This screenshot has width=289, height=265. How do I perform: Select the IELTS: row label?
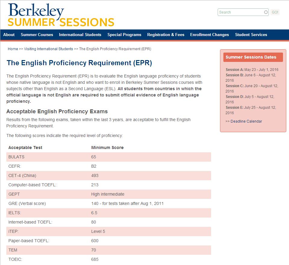pyautogui.click(x=14, y=213)
